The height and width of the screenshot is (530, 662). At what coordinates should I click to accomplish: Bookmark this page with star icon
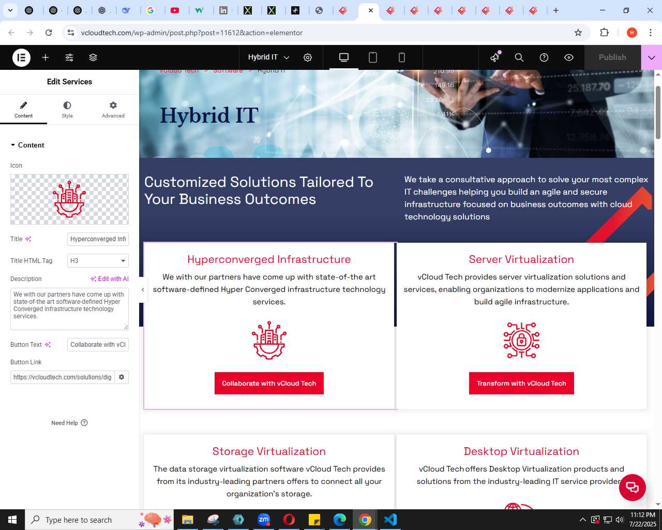578,33
